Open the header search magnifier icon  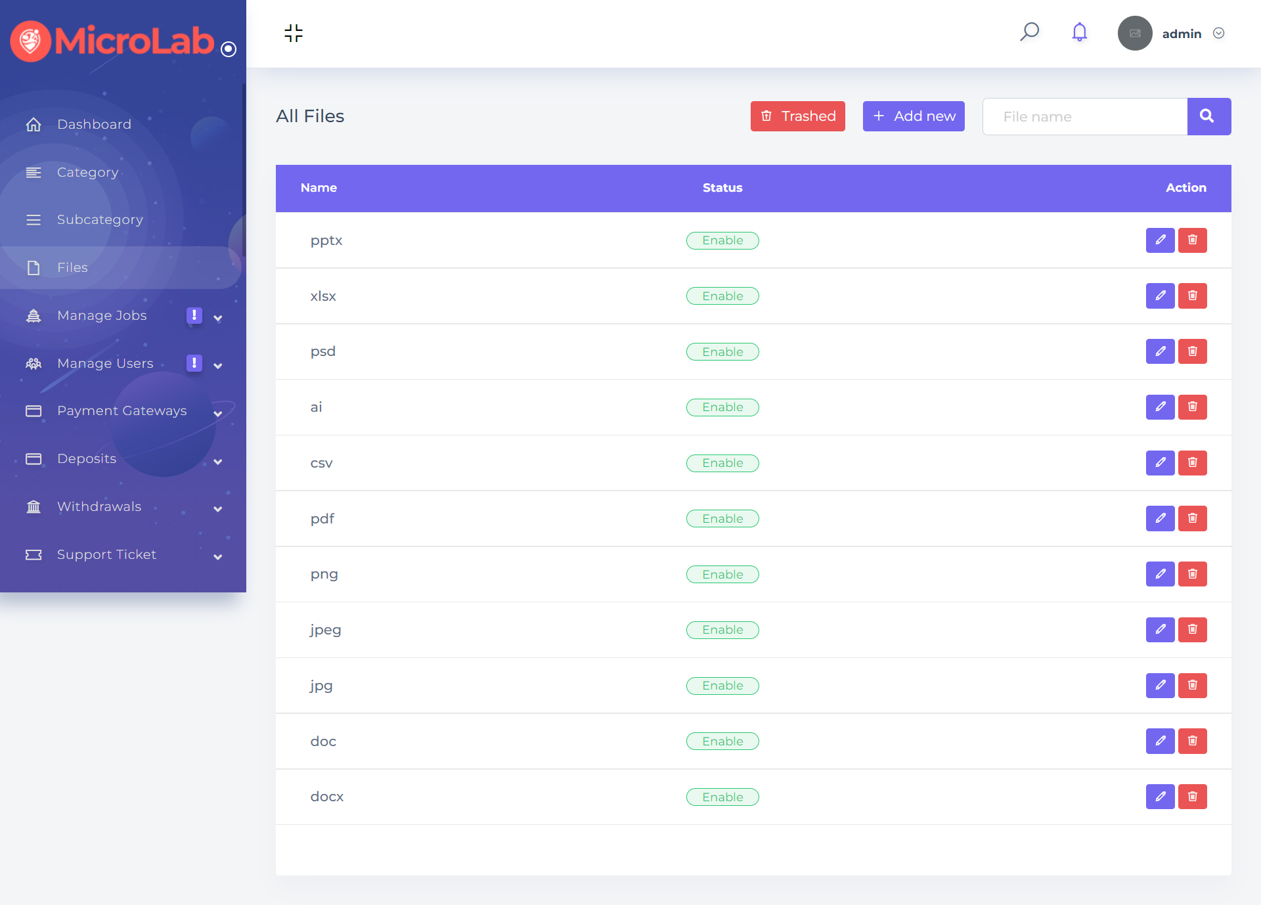pyautogui.click(x=1029, y=32)
